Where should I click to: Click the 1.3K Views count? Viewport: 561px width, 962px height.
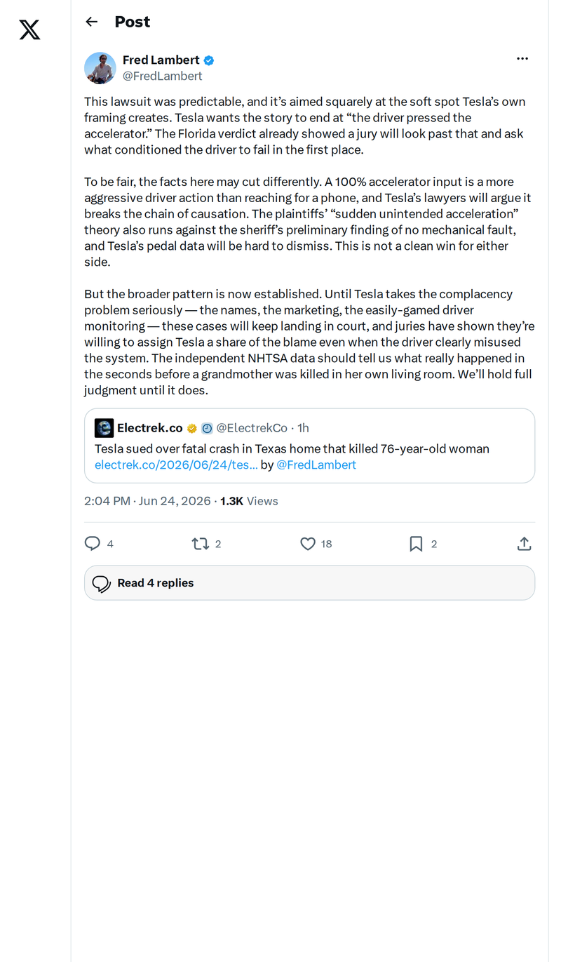[x=249, y=501]
